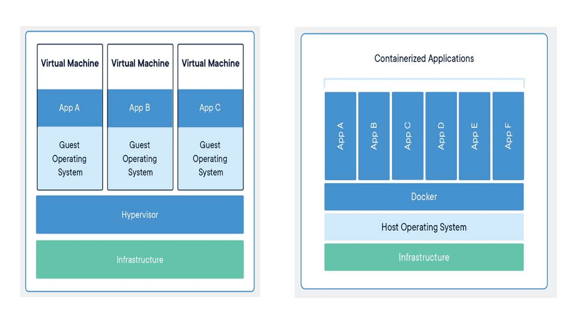Screen dimensions: 577x324
Task: Select the Hypervisor layer
Action: [x=140, y=215]
